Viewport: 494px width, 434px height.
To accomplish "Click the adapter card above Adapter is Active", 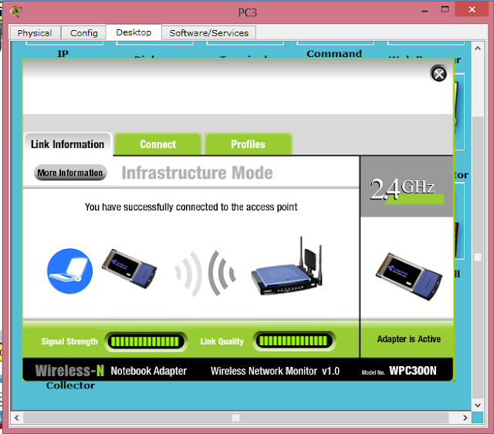I will (x=409, y=276).
